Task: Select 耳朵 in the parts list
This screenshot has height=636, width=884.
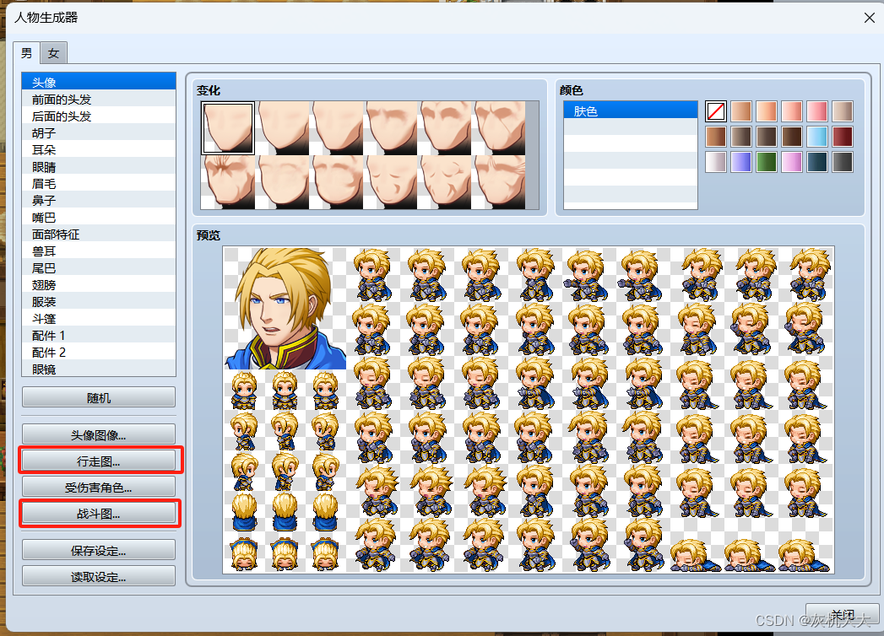Action: pos(99,150)
